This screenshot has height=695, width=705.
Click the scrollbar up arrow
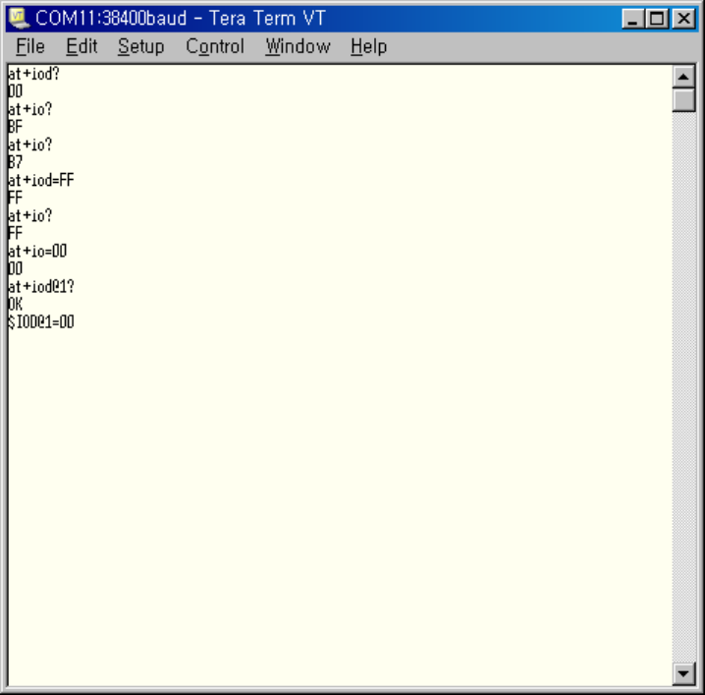[683, 77]
